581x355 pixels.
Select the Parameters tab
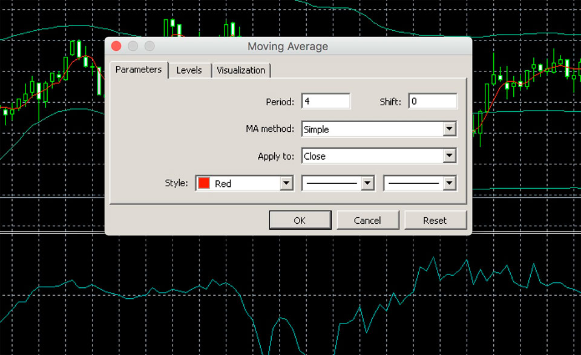(x=139, y=70)
